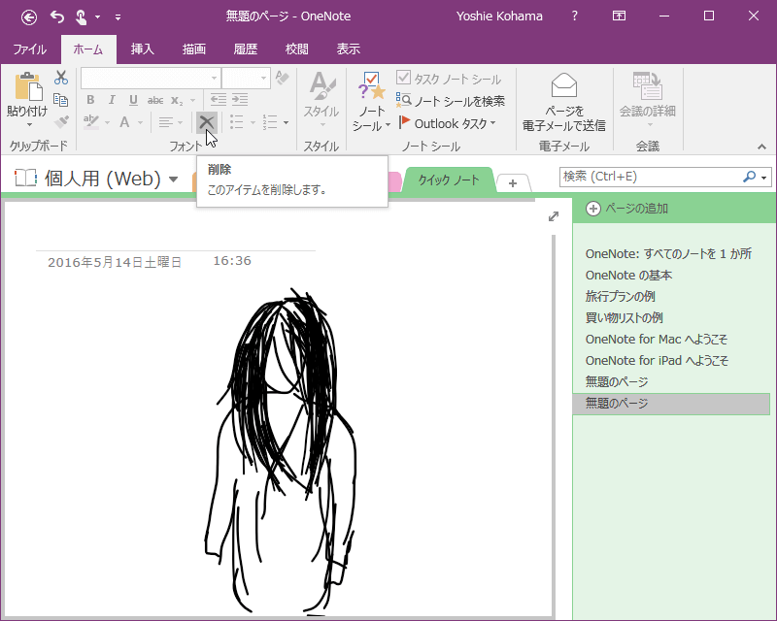Click the Clear Formatting eraser icon

[282, 78]
